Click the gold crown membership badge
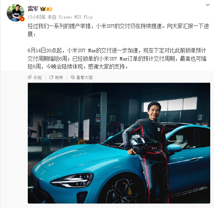This screenshot has height=208, width=214. [x=42, y=9]
